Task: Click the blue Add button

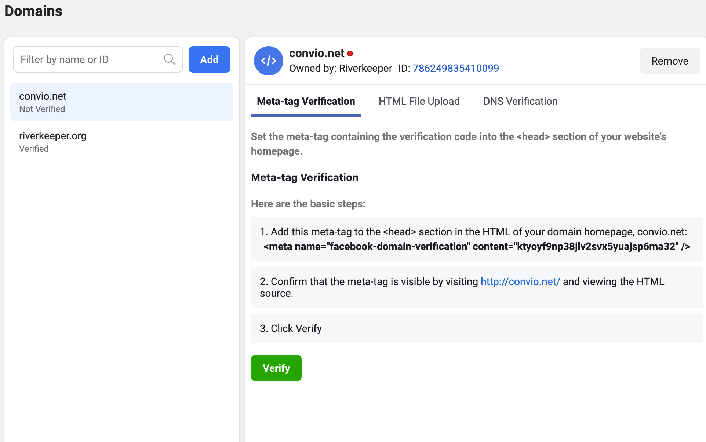Action: click(x=210, y=59)
